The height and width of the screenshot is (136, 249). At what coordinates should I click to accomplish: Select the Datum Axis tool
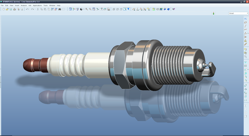click(245, 26)
